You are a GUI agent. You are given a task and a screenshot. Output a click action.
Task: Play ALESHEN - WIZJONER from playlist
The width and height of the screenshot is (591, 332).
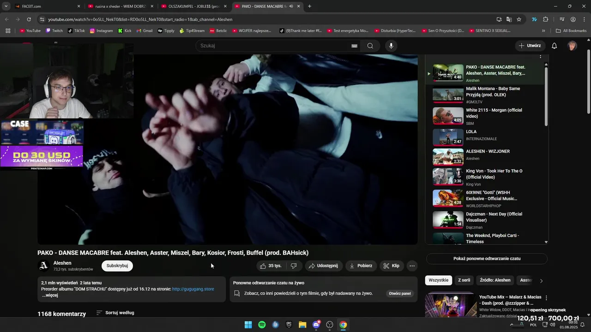[x=488, y=157]
